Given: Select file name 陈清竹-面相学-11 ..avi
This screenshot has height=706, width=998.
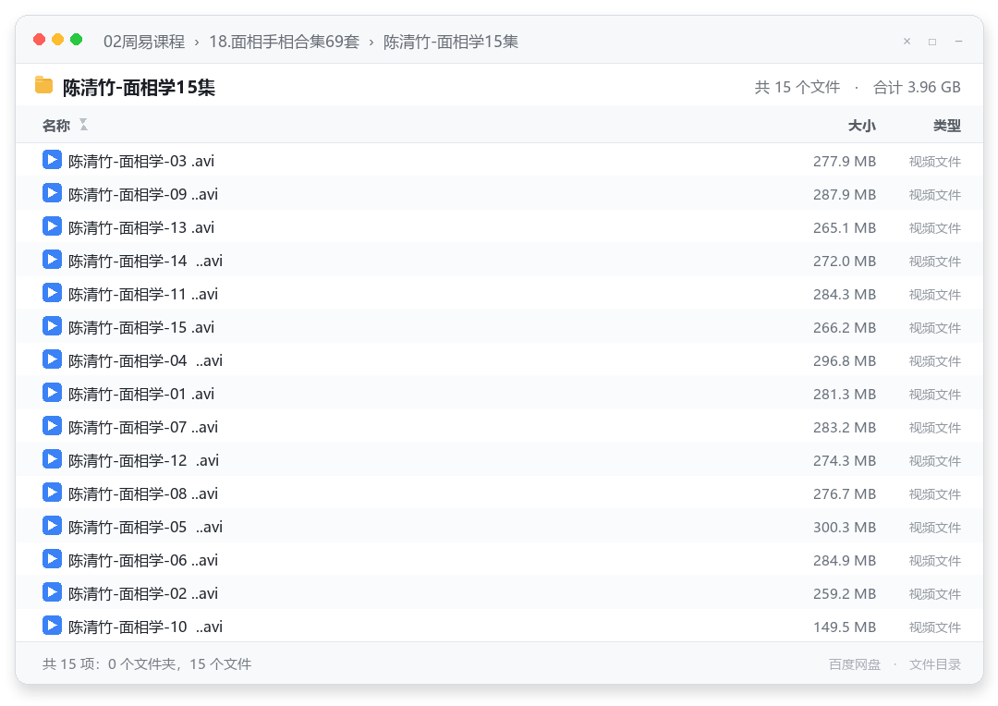Looking at the screenshot, I should [x=143, y=294].
